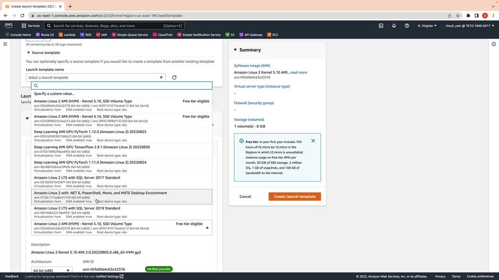Screen dimensions: 499x280
Task: Bookmark this page with the star icon
Action: [x=458, y=16]
